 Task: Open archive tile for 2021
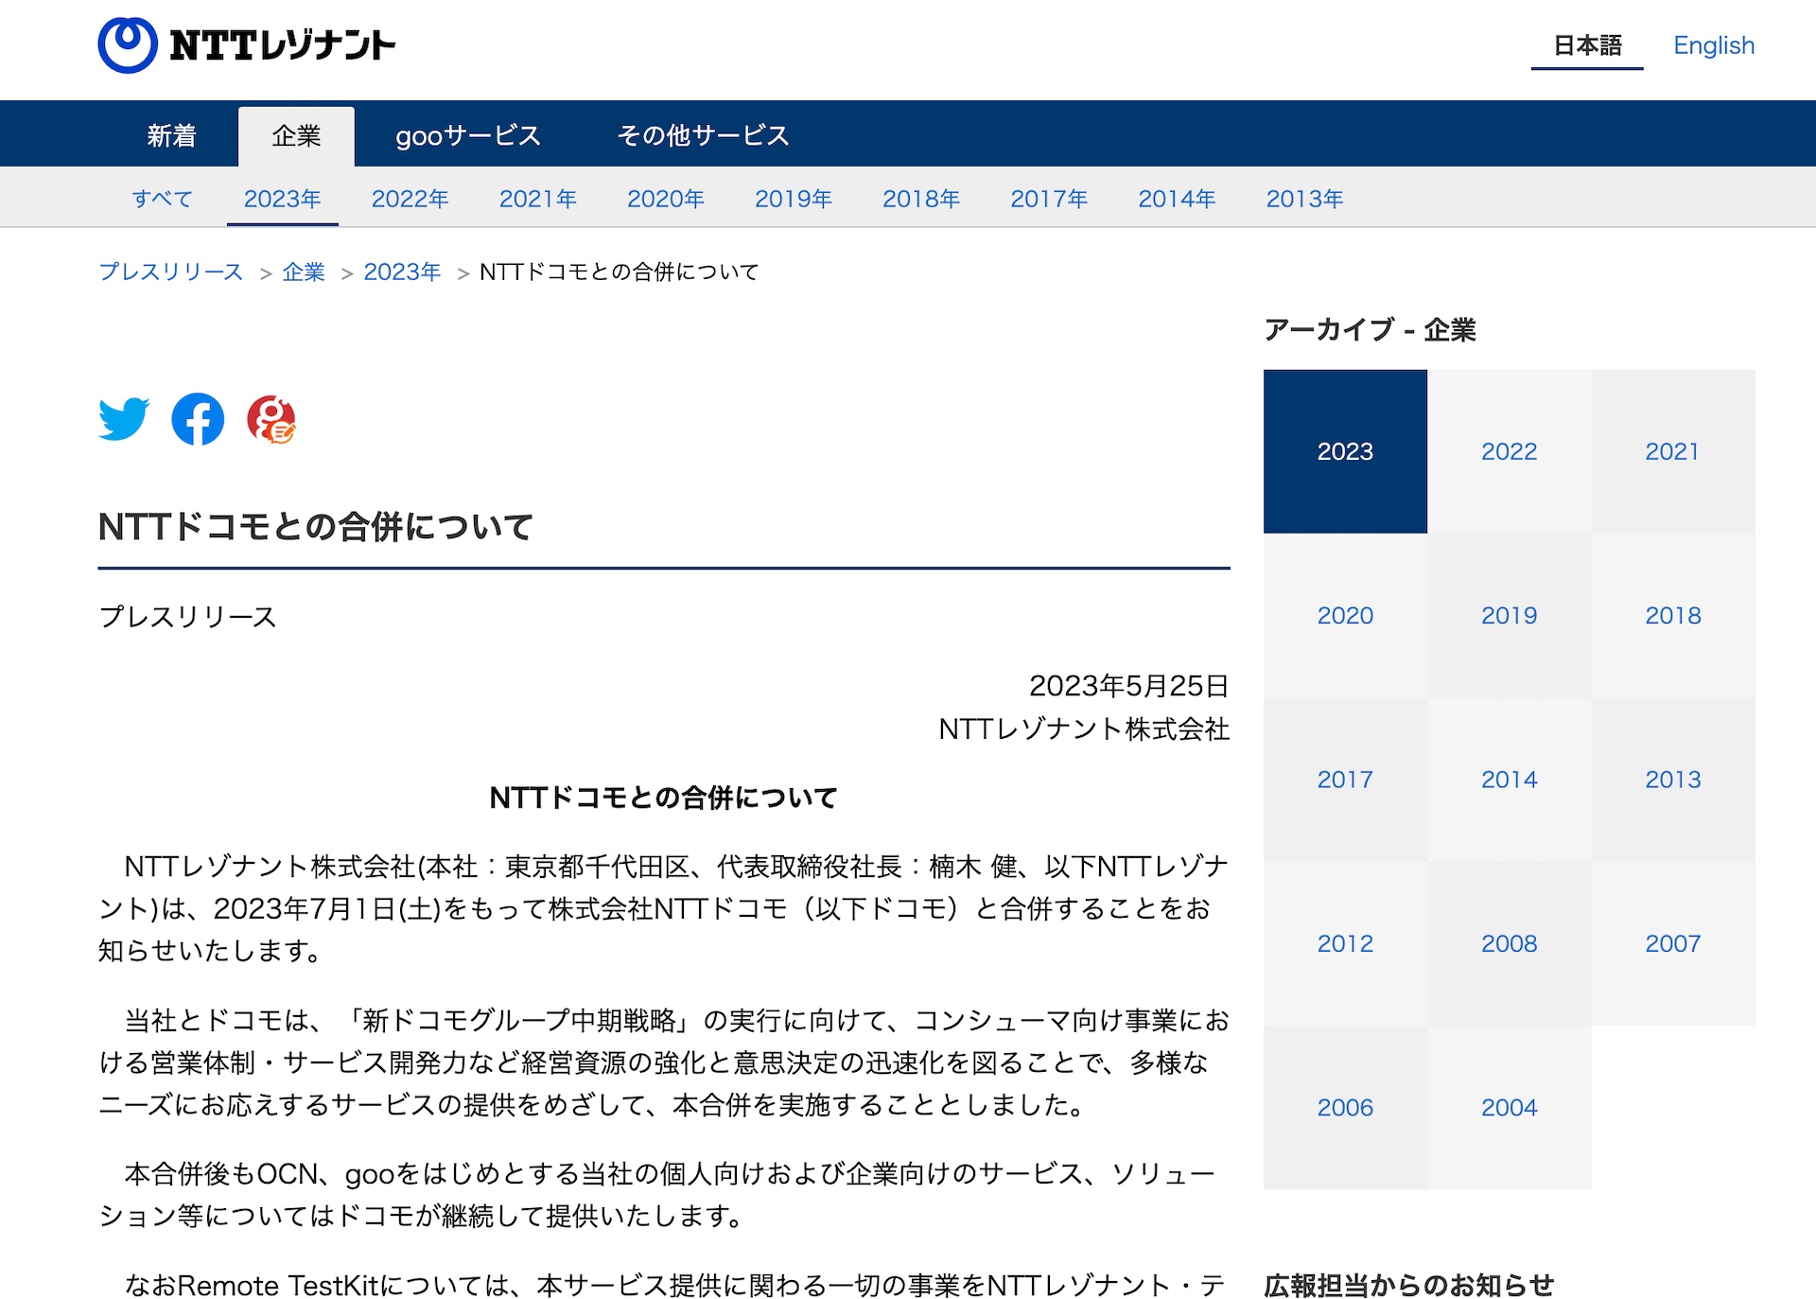click(1672, 451)
